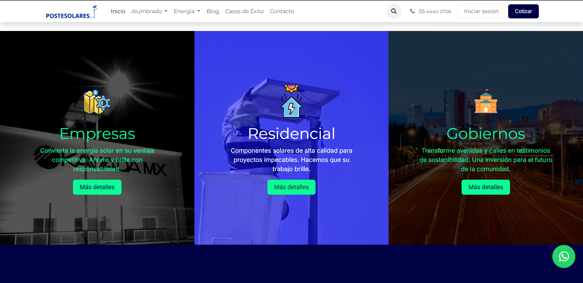This screenshot has width=583, height=283.
Task: Open the search magnifier icon
Action: [394, 11]
